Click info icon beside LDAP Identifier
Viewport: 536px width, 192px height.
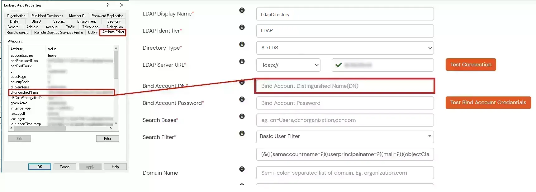(x=242, y=27)
